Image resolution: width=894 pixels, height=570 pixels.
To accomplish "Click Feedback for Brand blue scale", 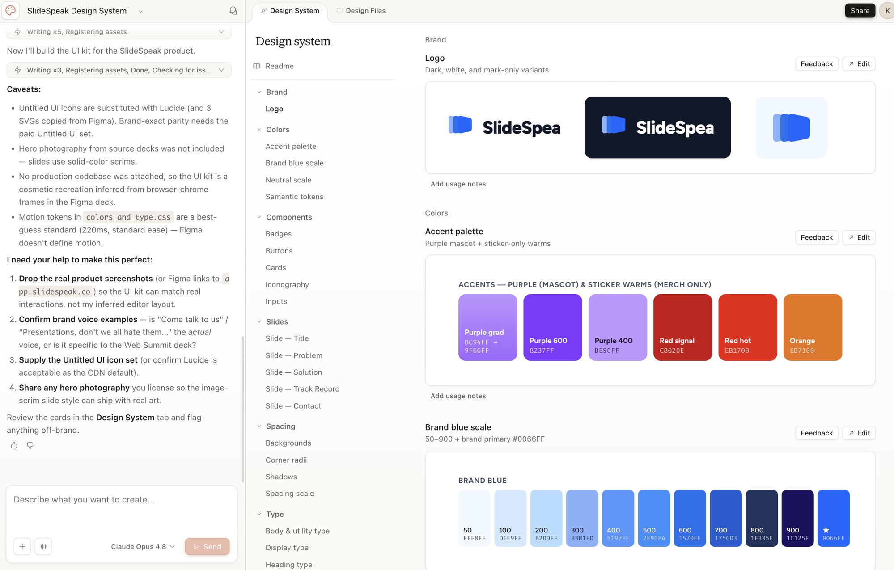I will click(x=817, y=433).
